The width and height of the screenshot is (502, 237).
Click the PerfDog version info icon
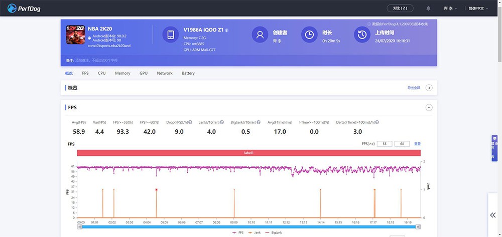[x=369, y=24]
